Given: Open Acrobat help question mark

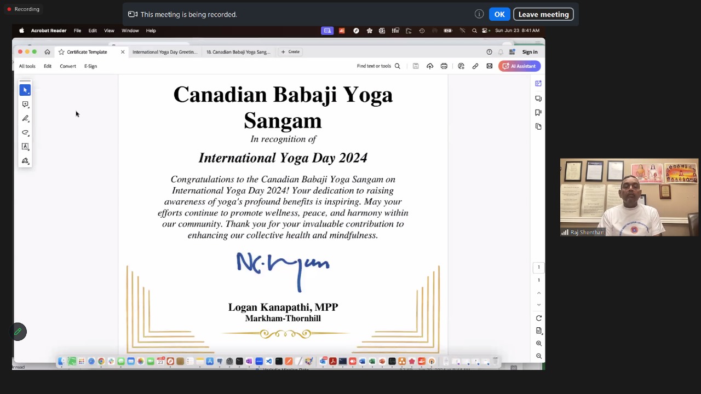Looking at the screenshot, I should [x=489, y=52].
